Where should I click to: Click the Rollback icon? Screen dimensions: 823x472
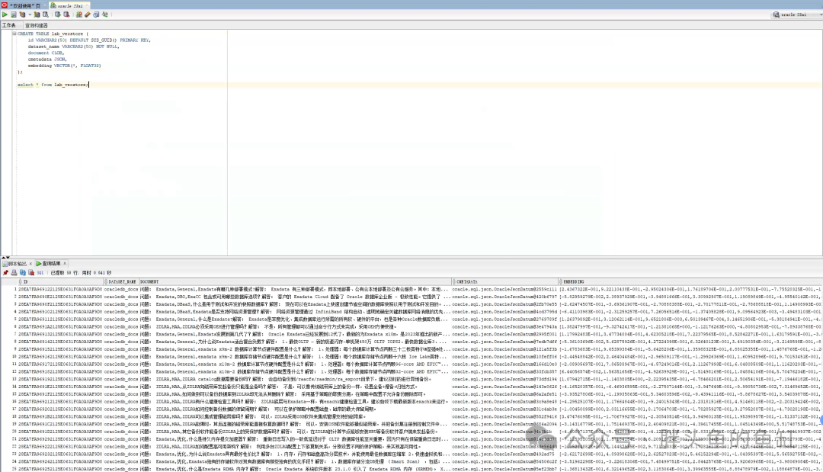[66, 14]
